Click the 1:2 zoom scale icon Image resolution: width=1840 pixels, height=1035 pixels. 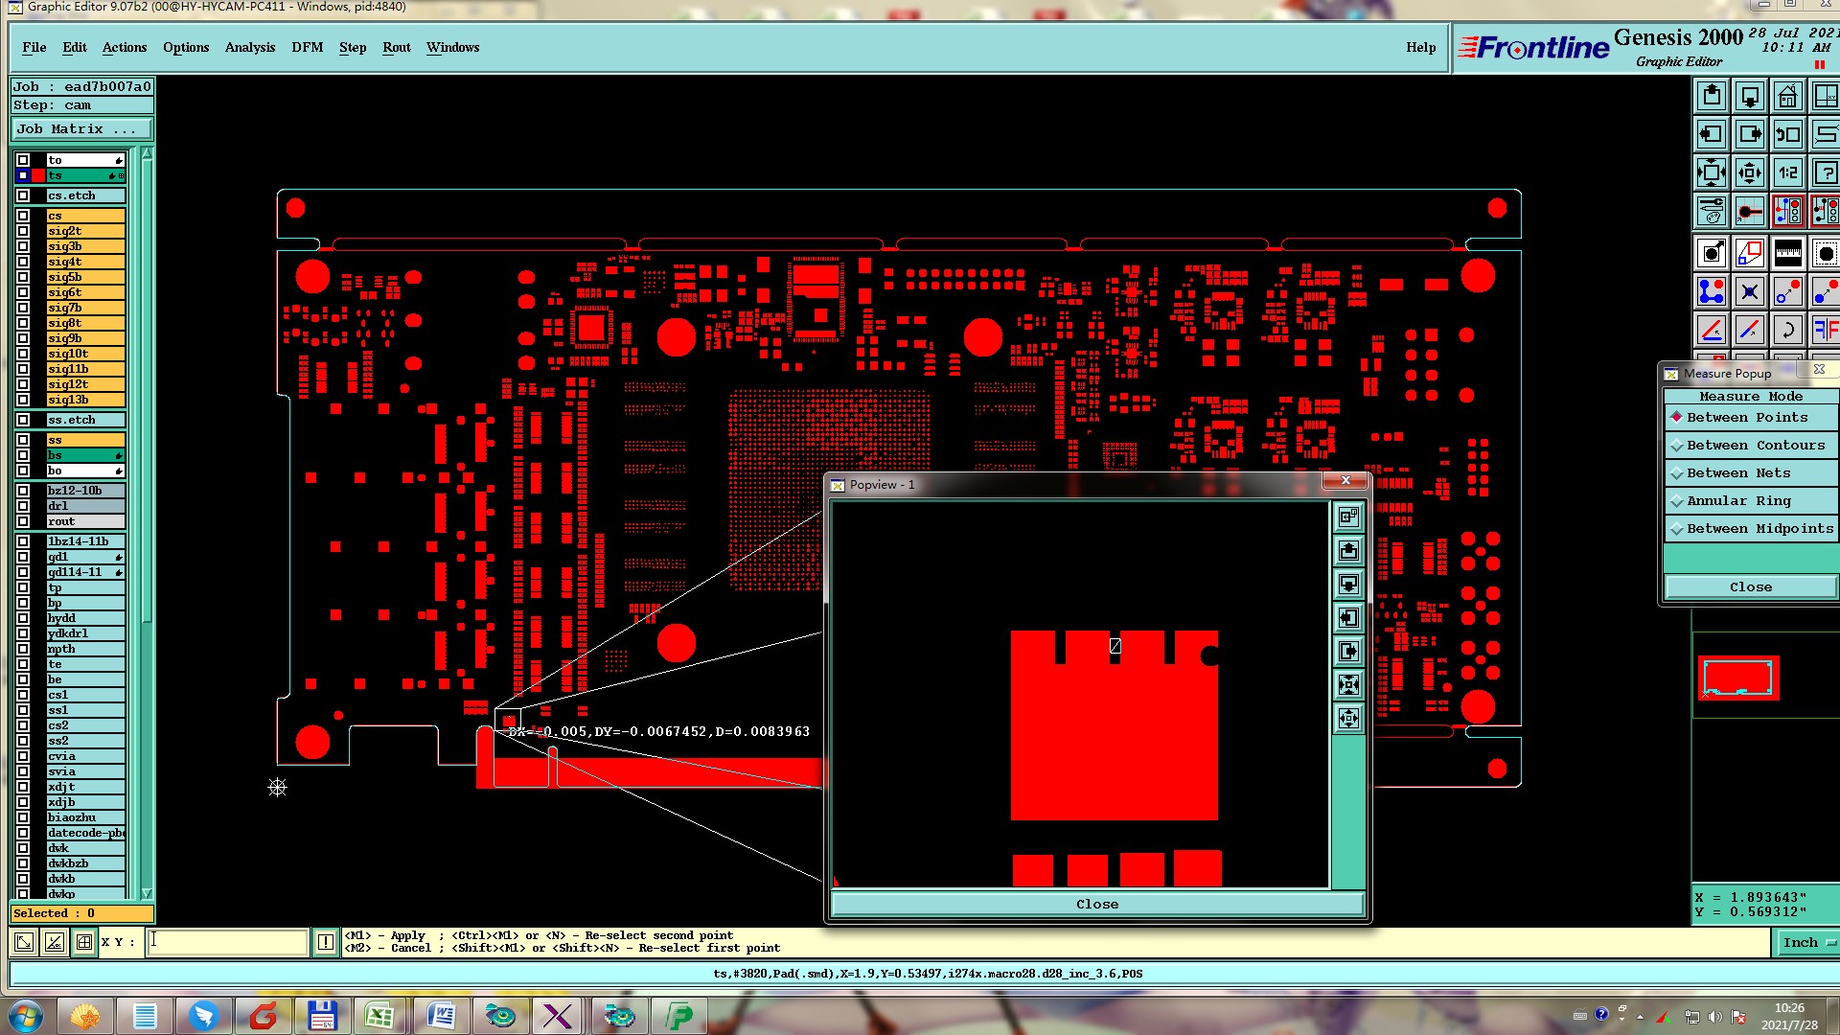point(1787,173)
